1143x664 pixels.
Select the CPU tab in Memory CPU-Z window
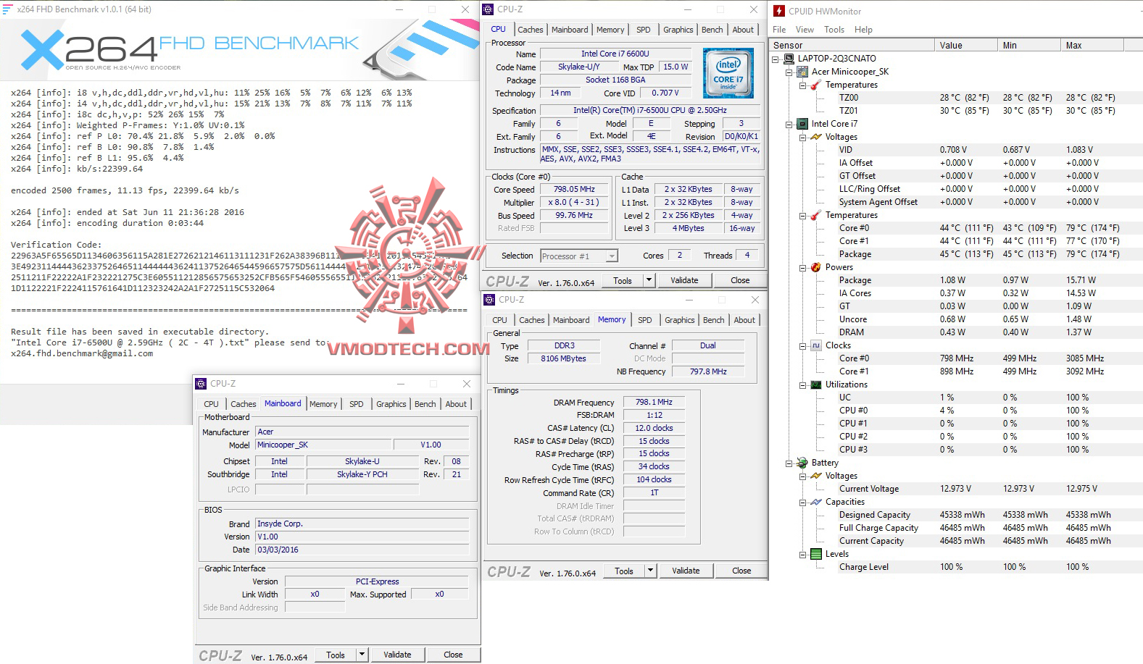point(499,320)
